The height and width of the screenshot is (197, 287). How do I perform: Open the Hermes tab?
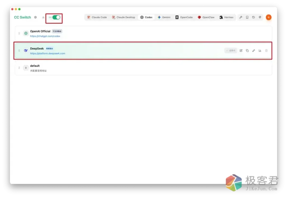click(x=226, y=17)
